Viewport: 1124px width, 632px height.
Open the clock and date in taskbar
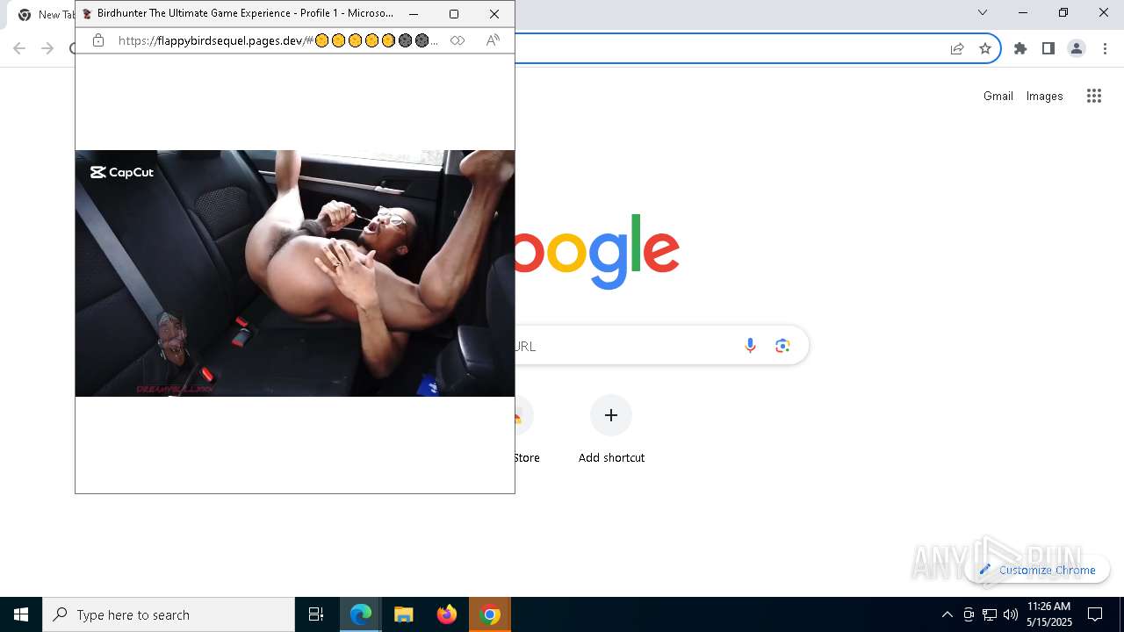pyautogui.click(x=1049, y=614)
